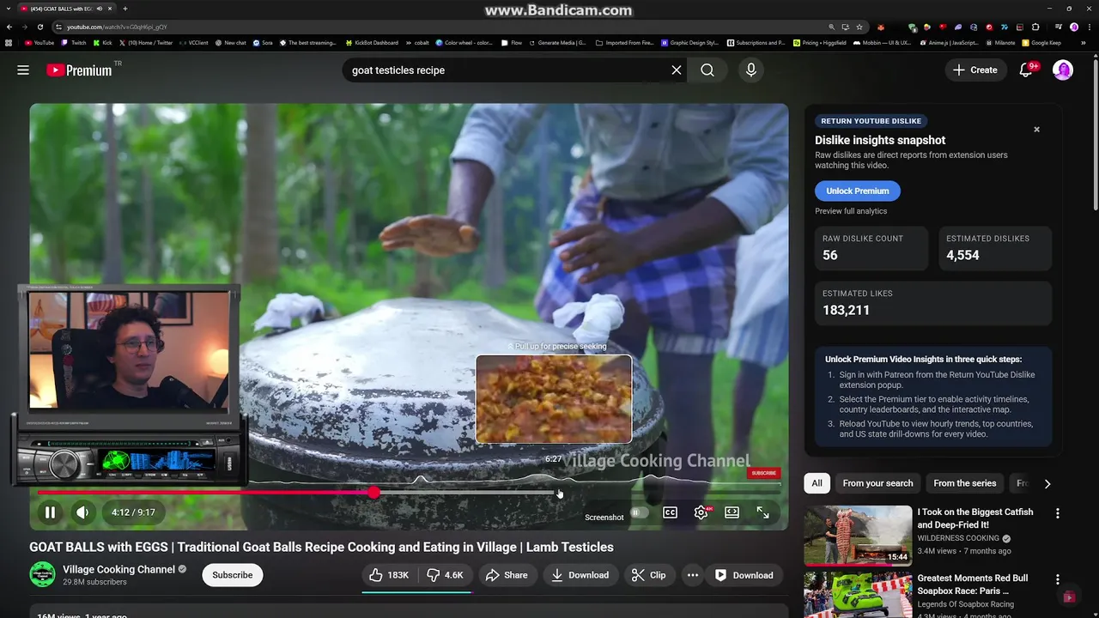Enter fullscreen mode
The width and height of the screenshot is (1099, 618).
[x=762, y=512]
